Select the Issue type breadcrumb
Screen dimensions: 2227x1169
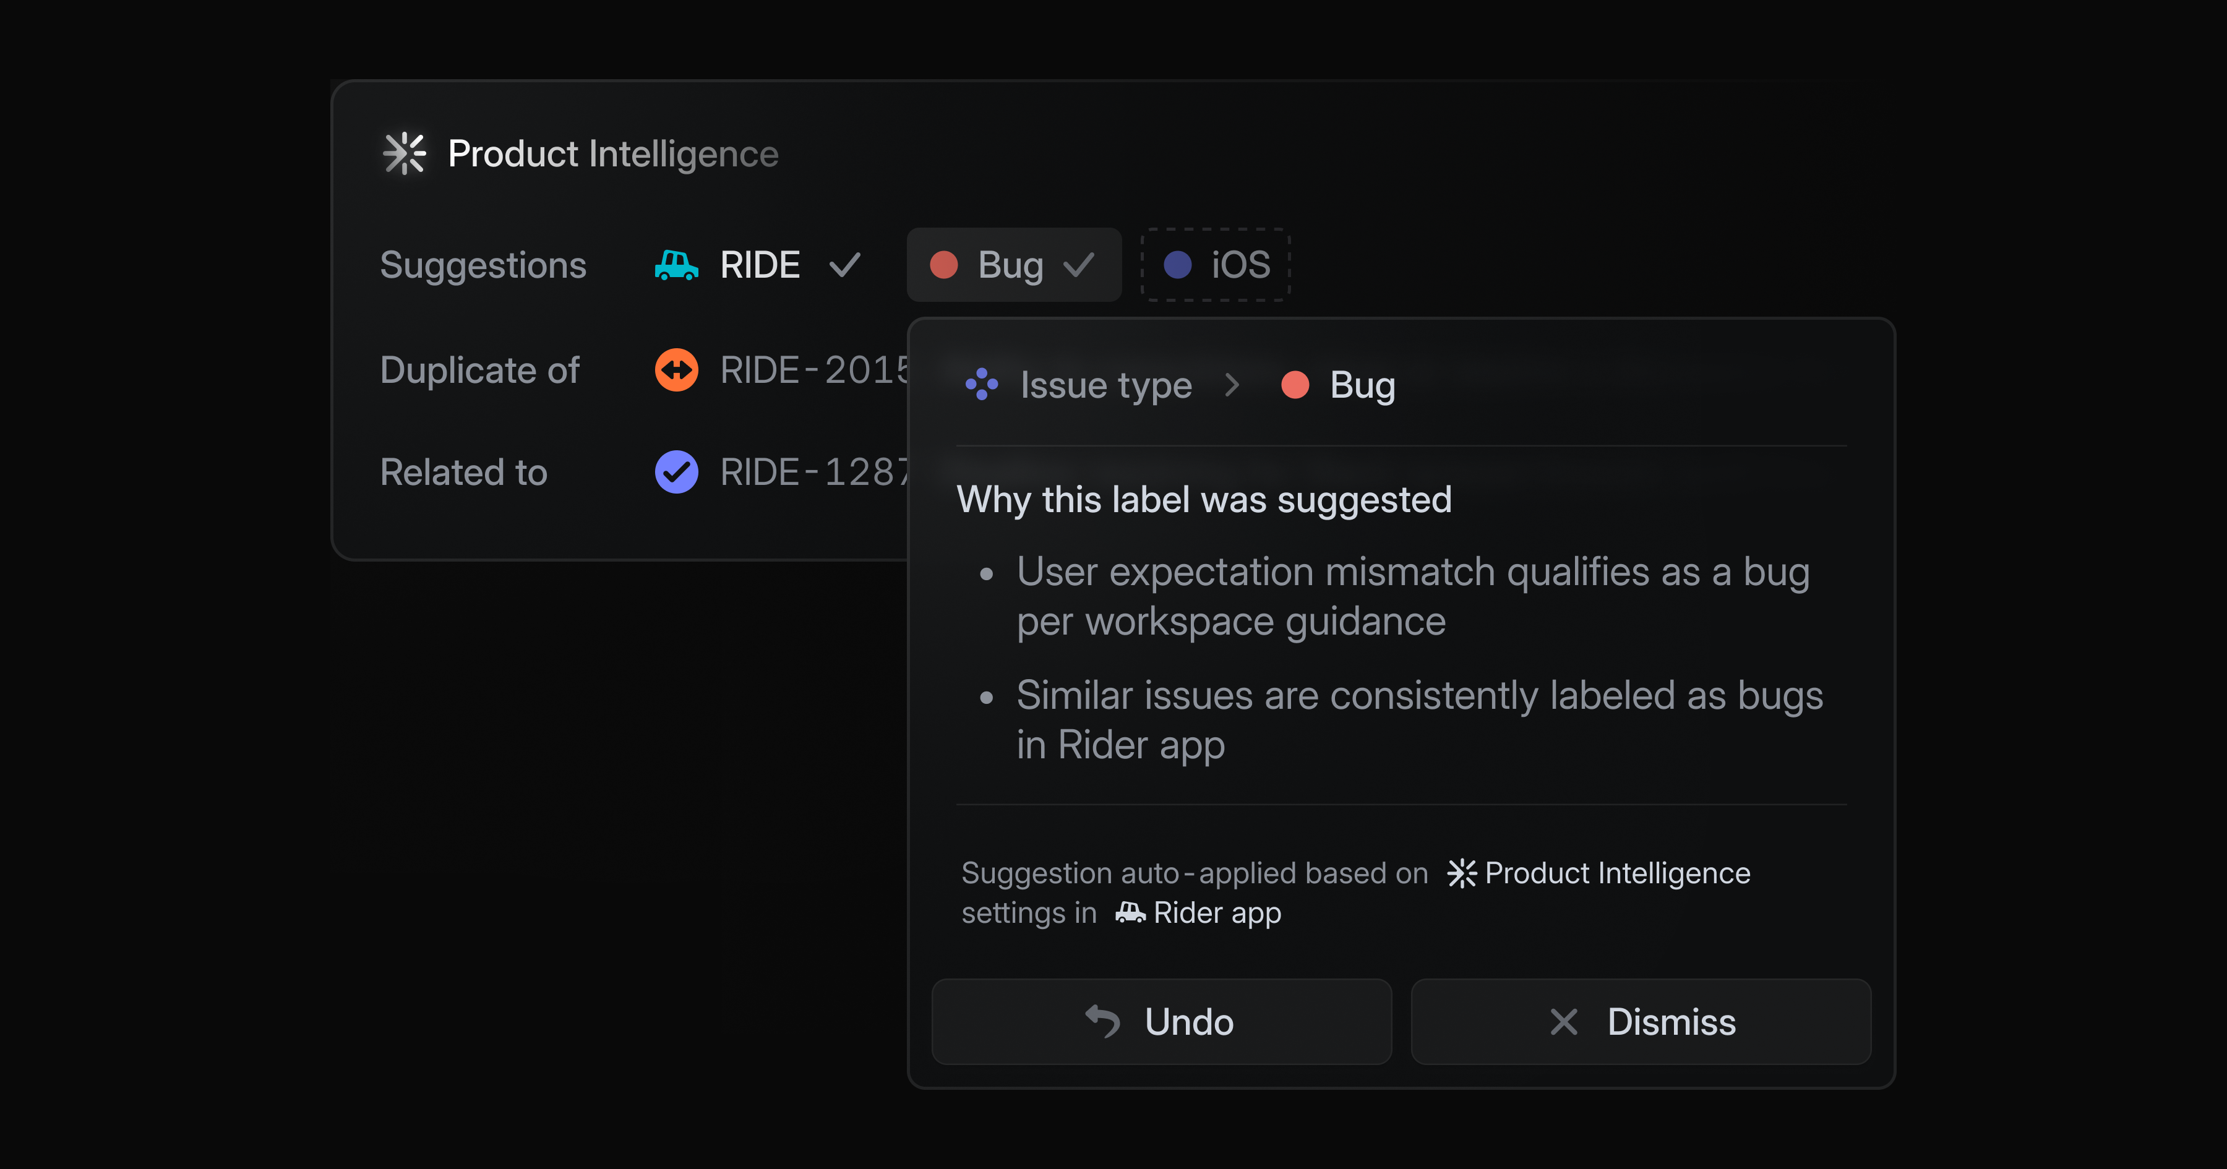(1105, 385)
